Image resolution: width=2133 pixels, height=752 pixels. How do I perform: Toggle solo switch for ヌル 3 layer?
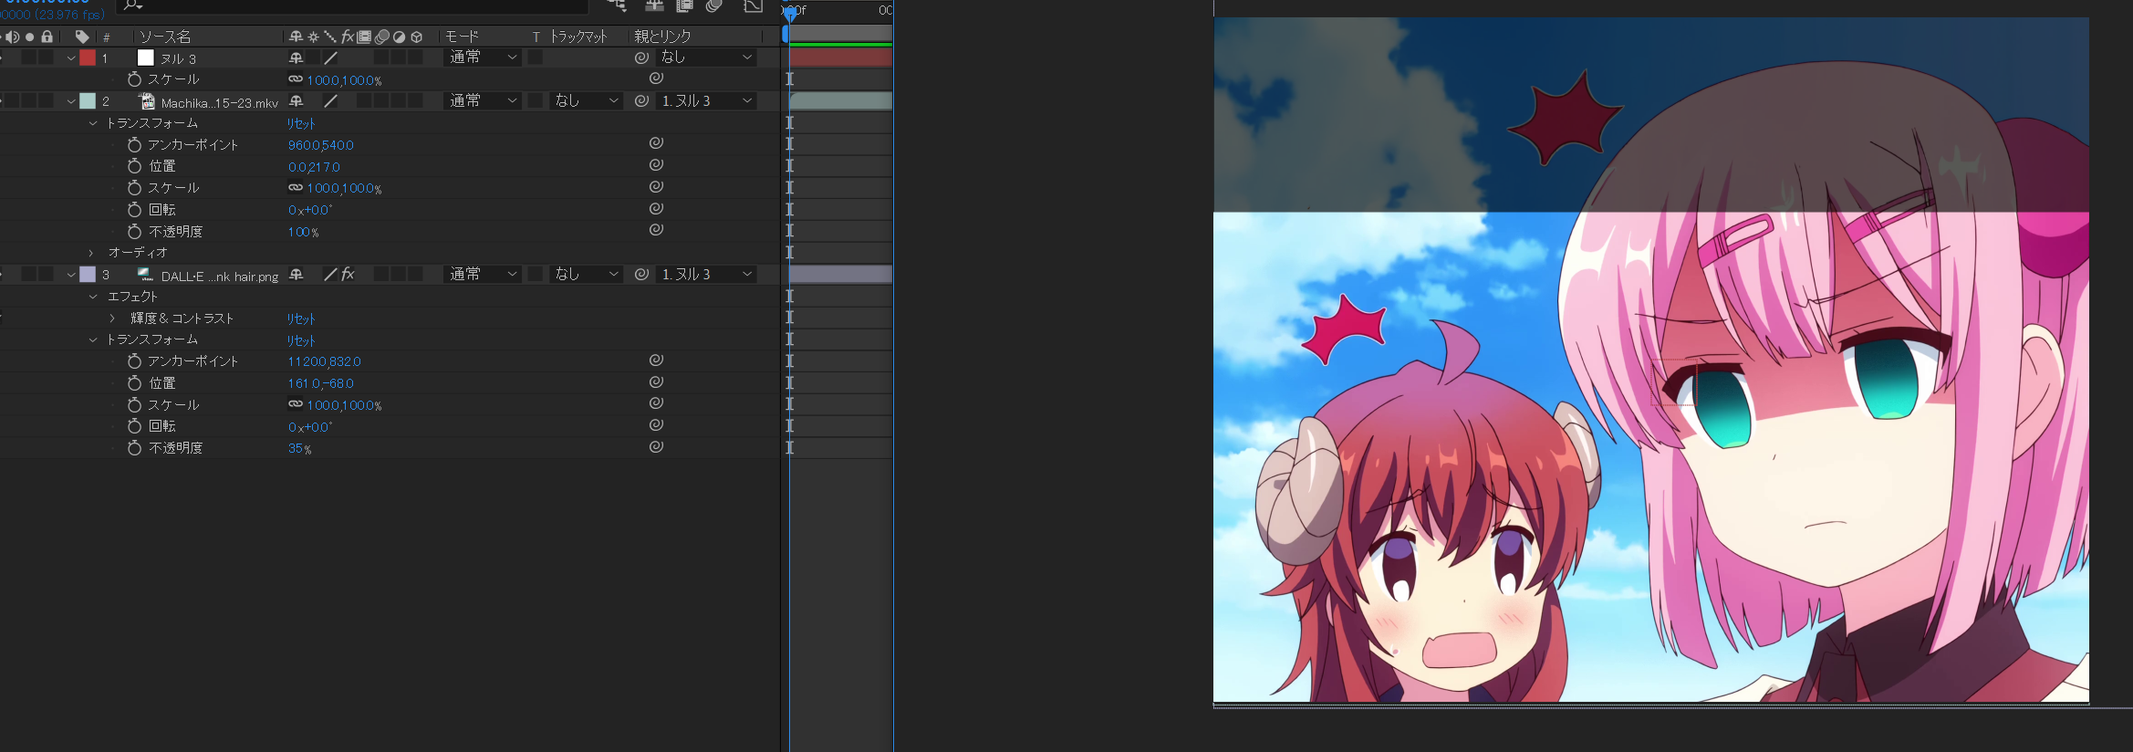click(29, 57)
